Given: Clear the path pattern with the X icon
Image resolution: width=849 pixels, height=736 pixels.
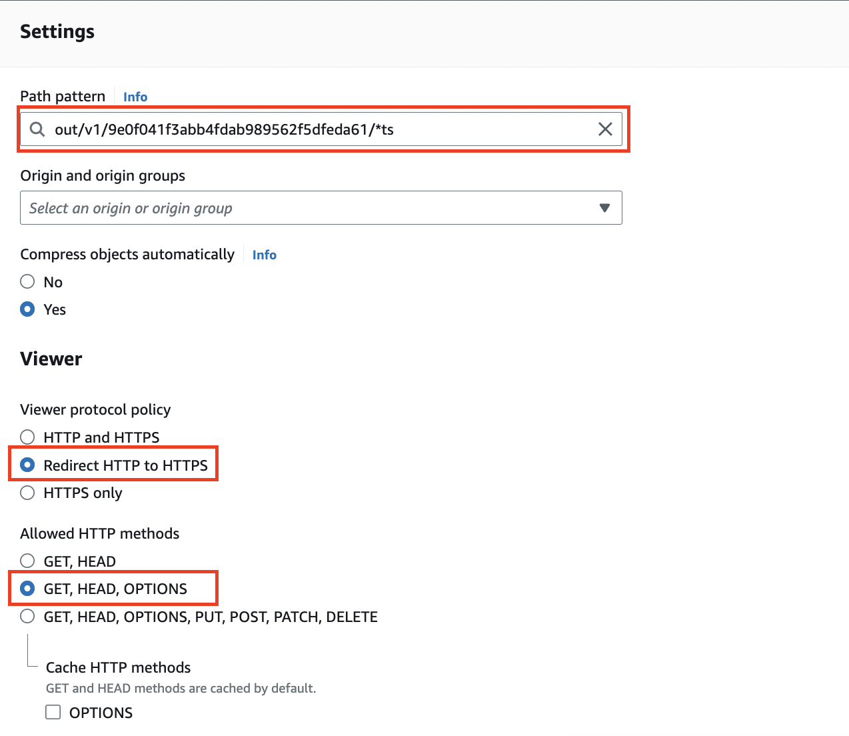Looking at the screenshot, I should 604,129.
